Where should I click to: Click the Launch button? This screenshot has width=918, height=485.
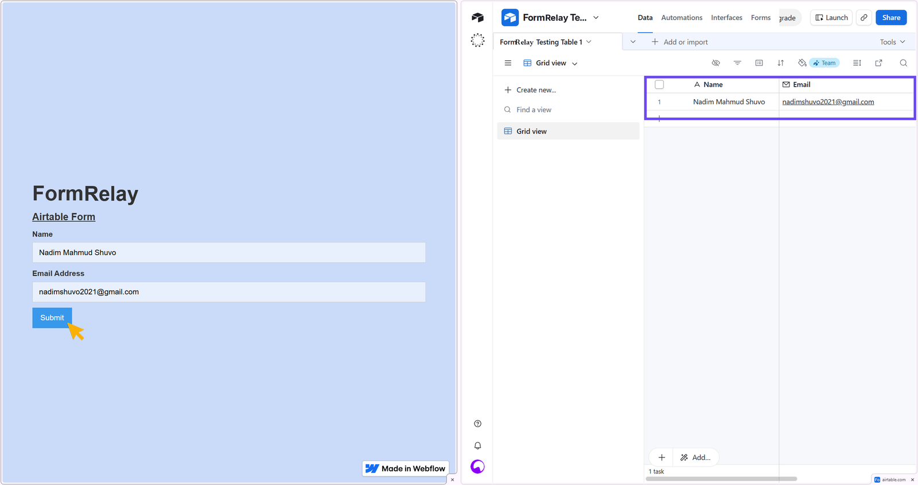tap(831, 18)
